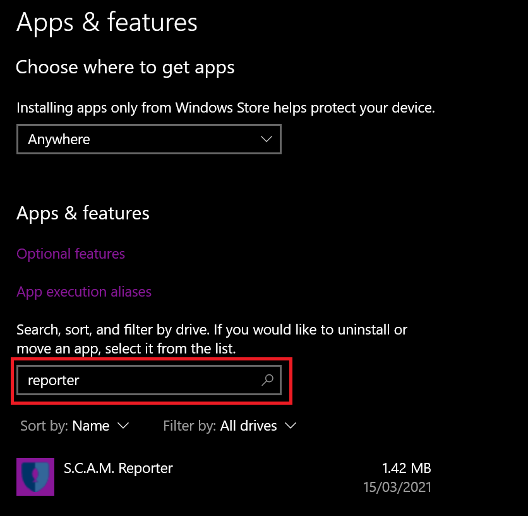Click the Choose where to get apps heading

pyautogui.click(x=125, y=67)
